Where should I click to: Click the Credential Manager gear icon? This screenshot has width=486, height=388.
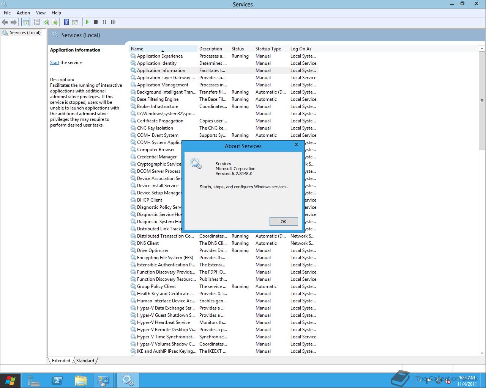click(133, 157)
